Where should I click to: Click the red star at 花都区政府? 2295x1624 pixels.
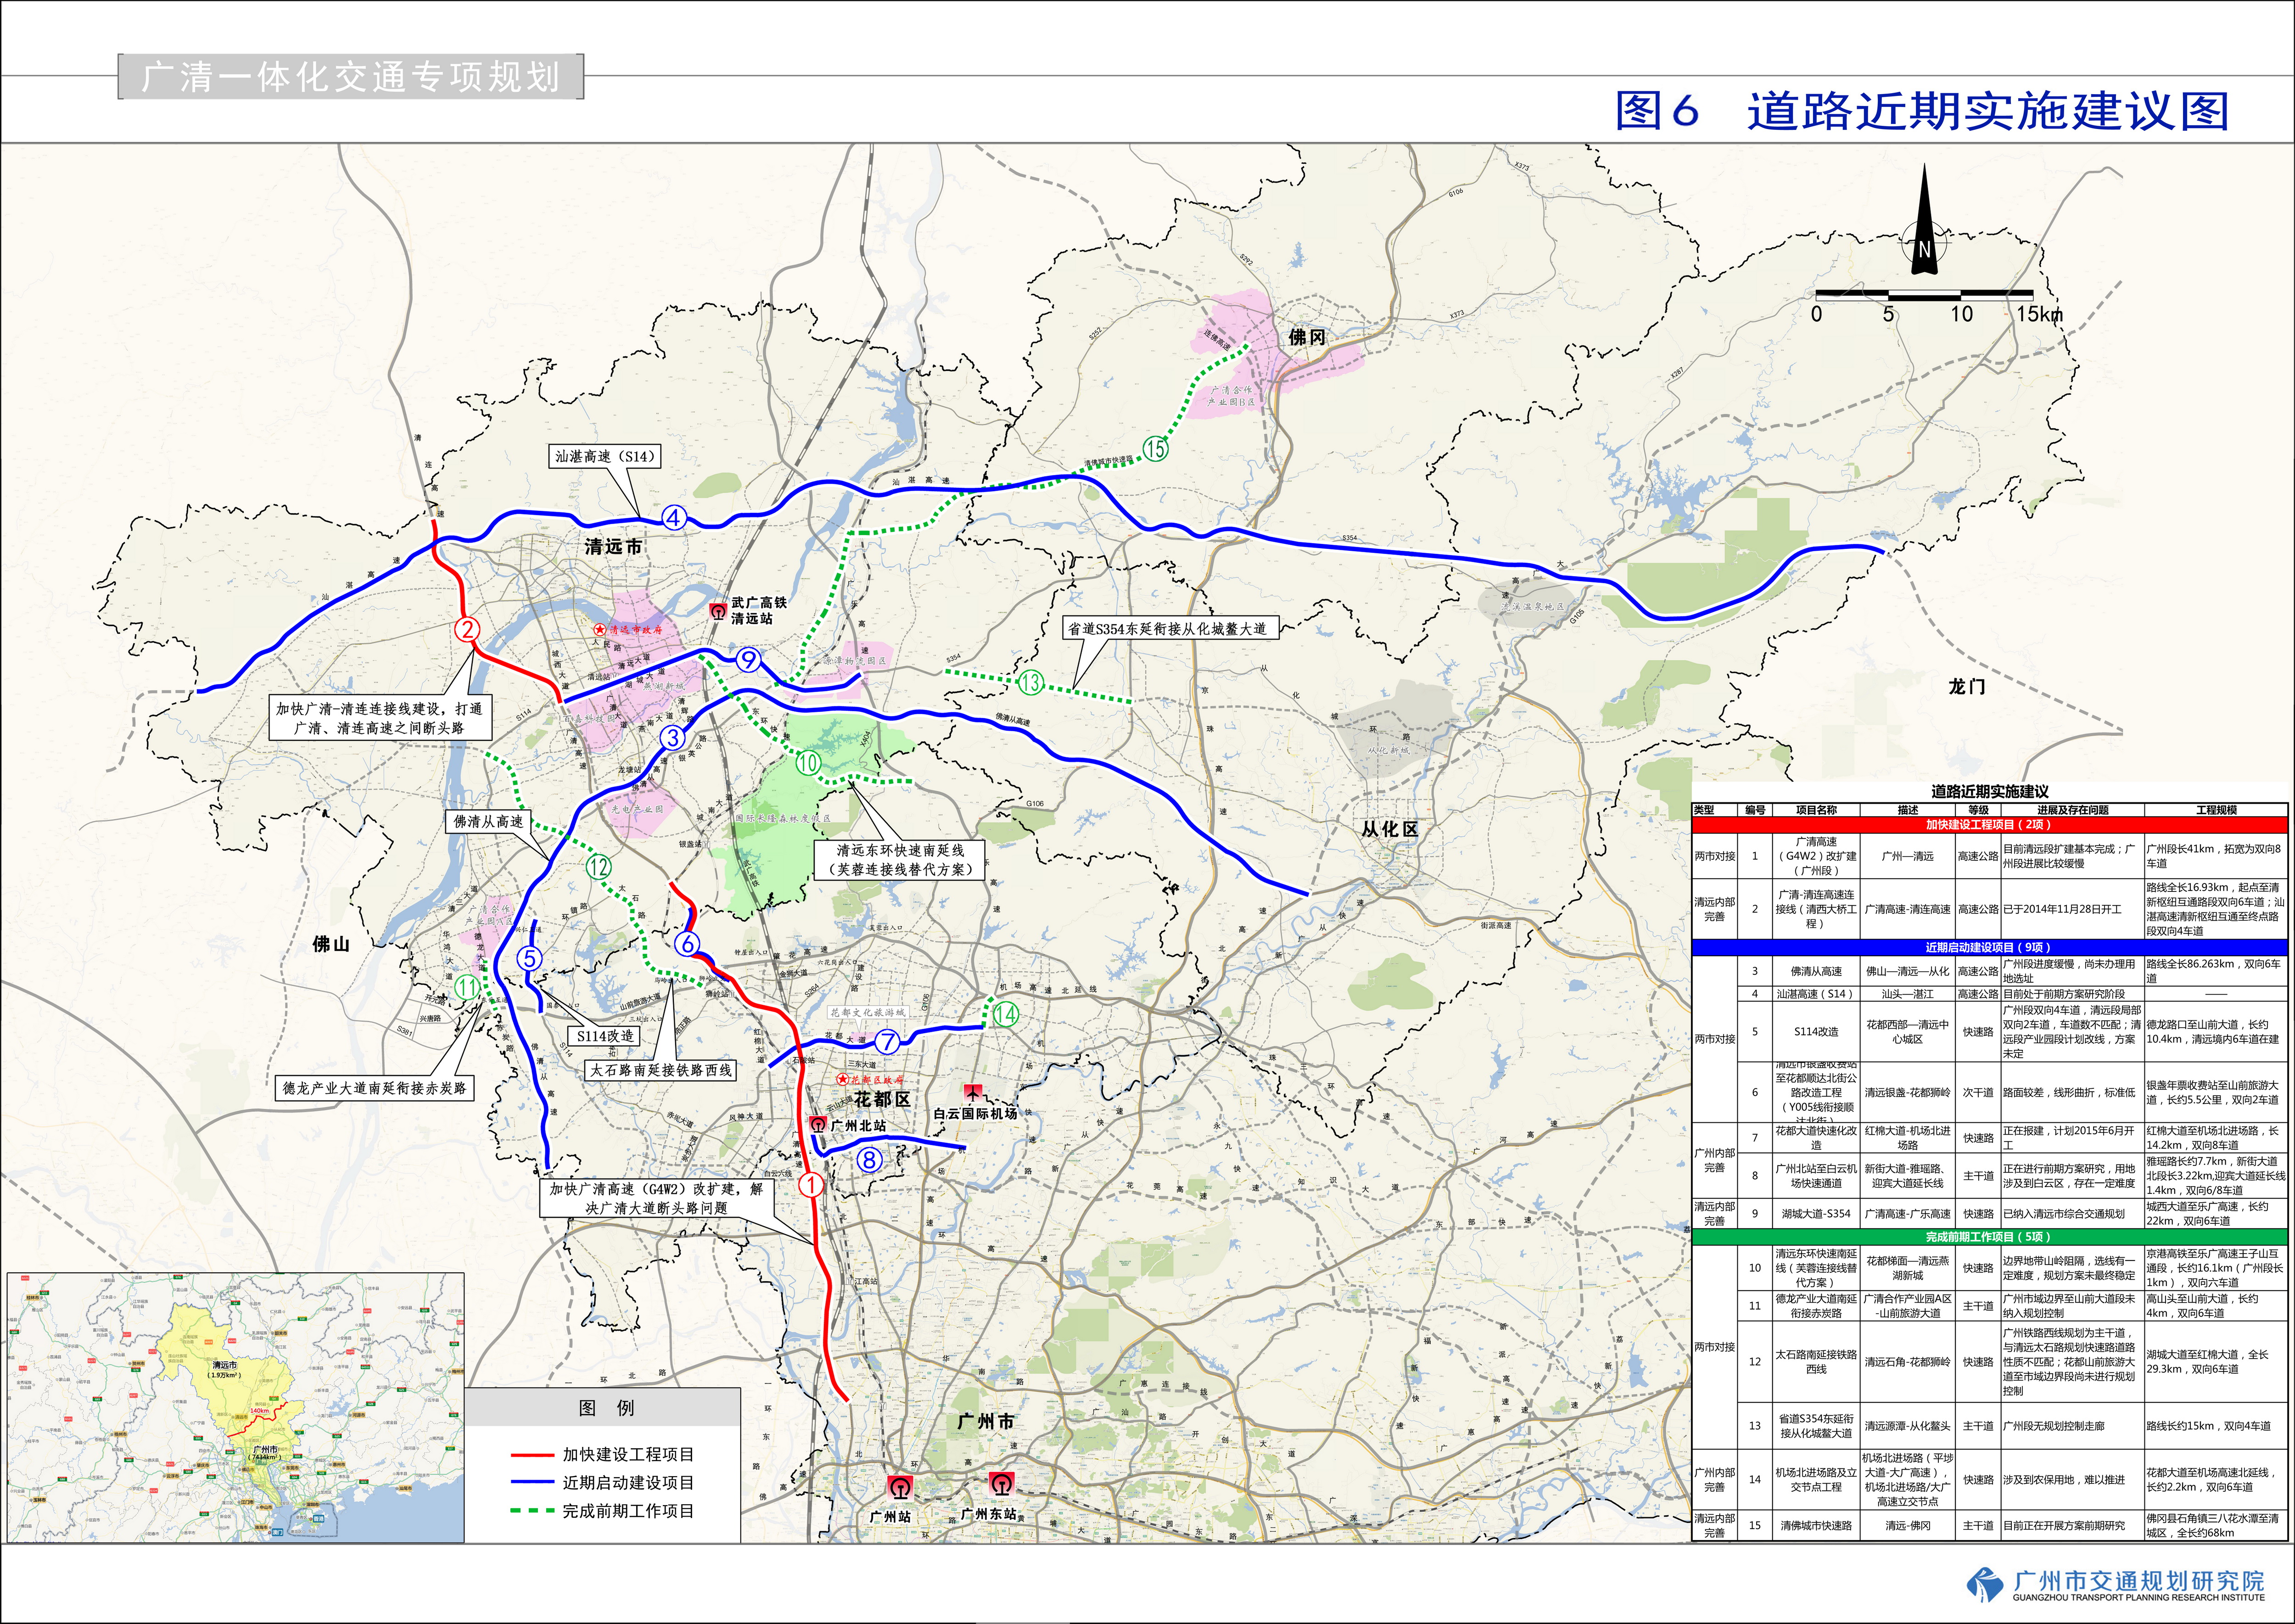point(843,1080)
